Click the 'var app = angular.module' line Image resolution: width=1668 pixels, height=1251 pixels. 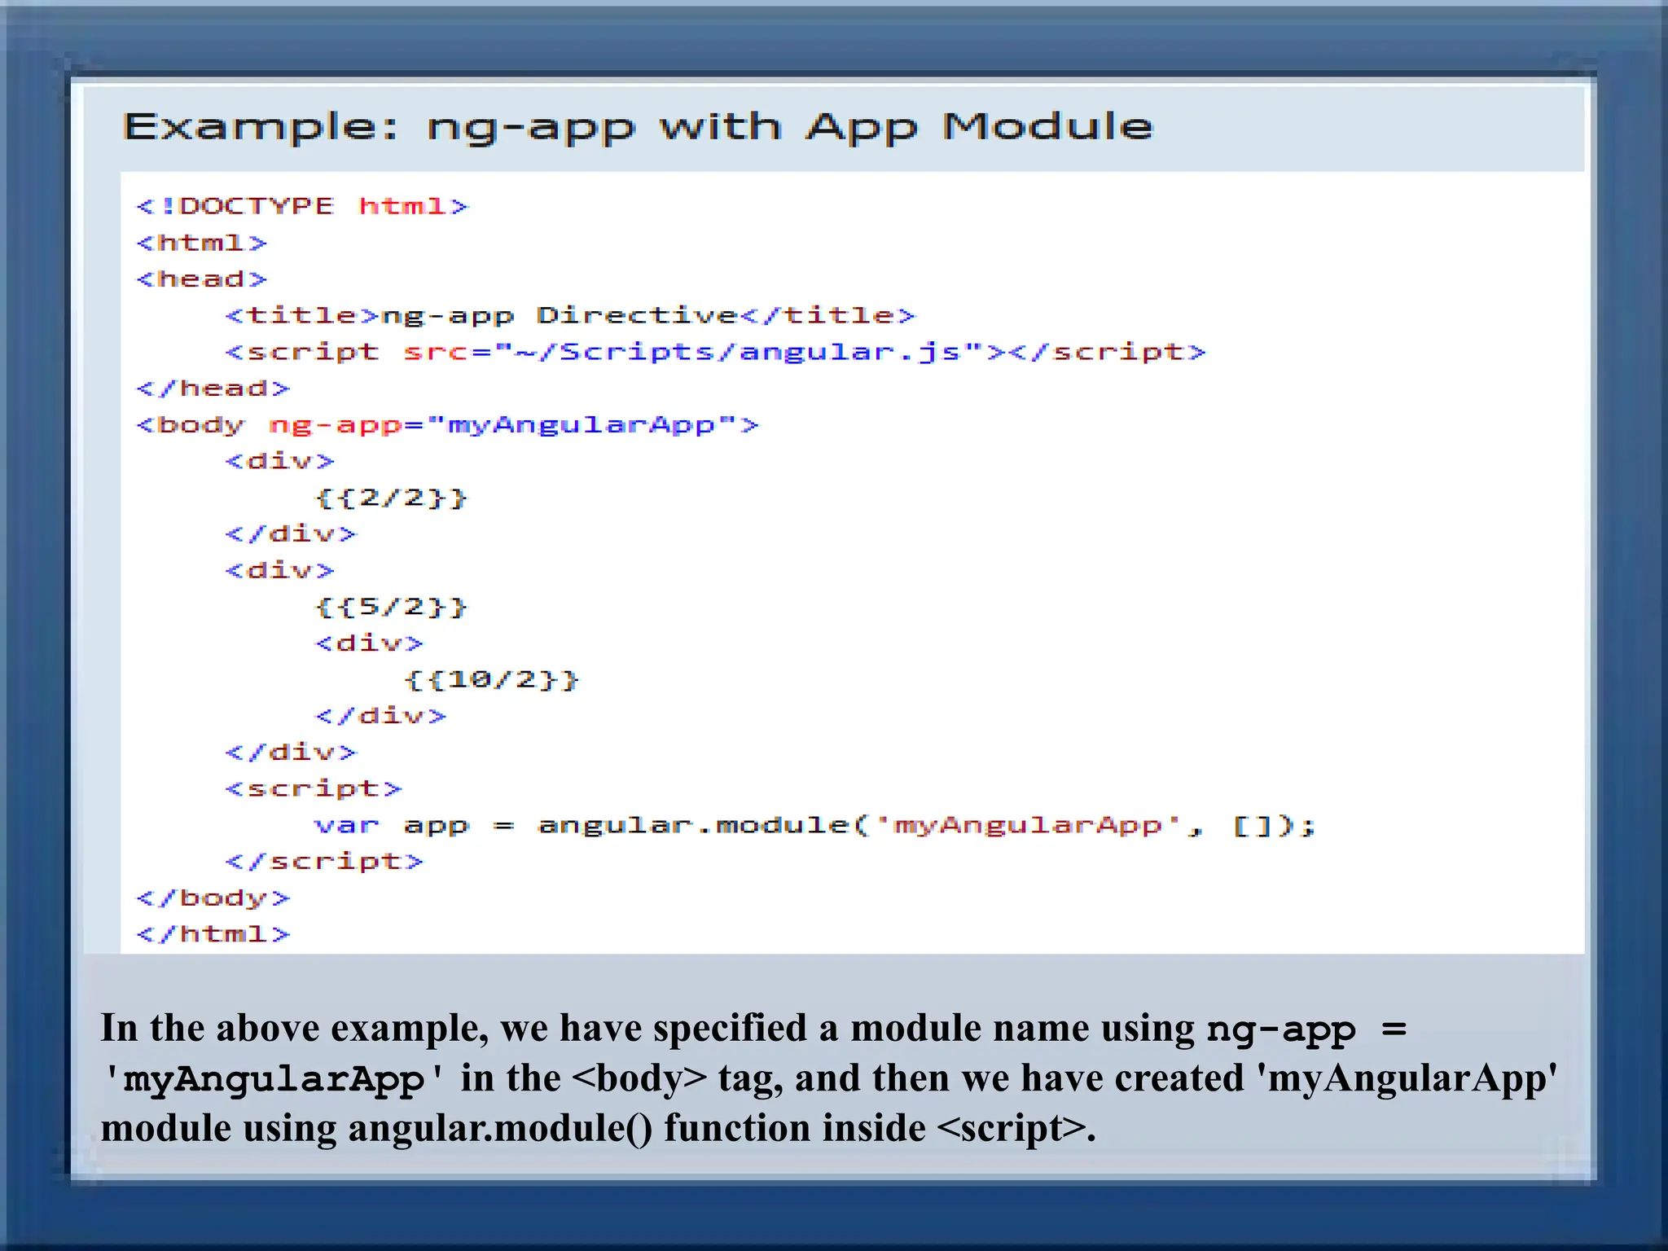pyautogui.click(x=814, y=826)
